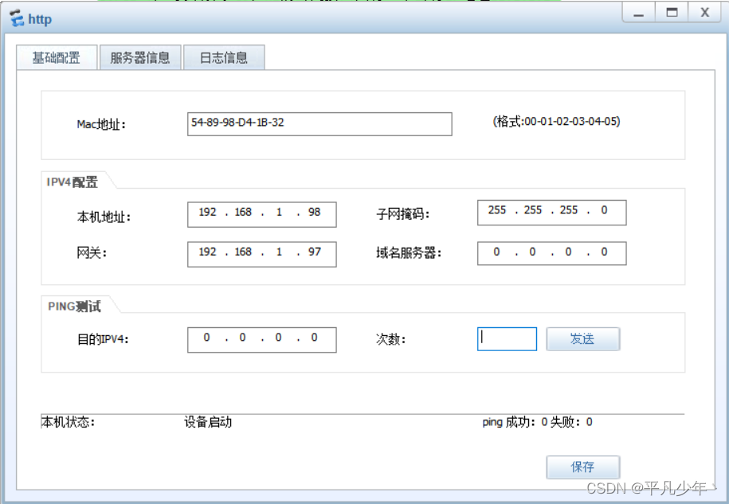Click the http window title text

point(40,20)
